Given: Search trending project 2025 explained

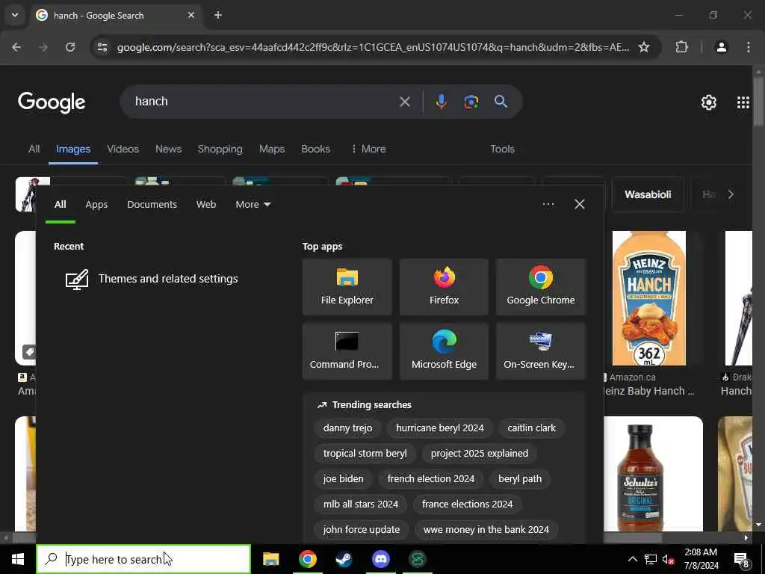Looking at the screenshot, I should (479, 454).
